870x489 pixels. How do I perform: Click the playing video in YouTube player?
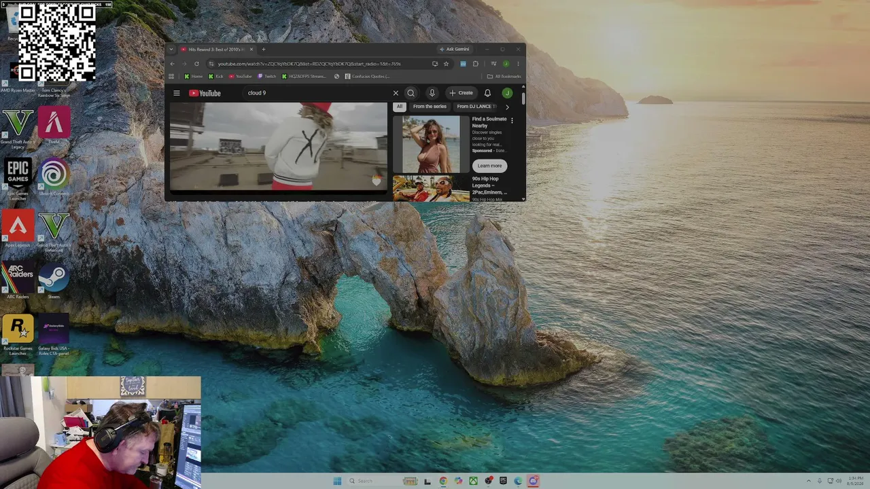point(278,147)
